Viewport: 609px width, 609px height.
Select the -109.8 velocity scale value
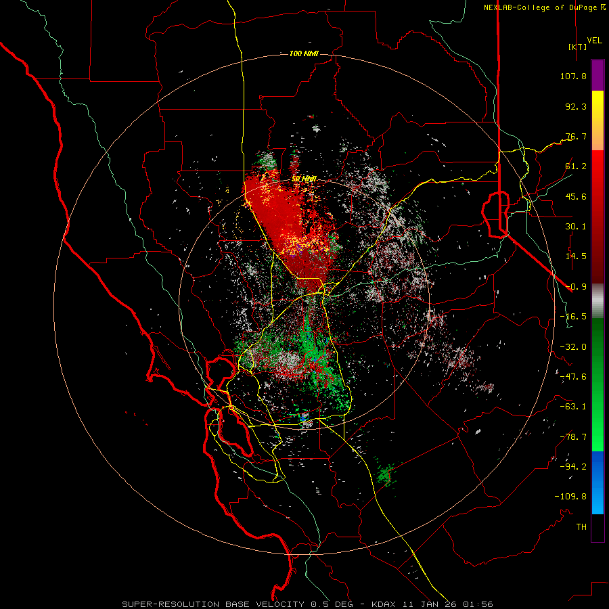[570, 497]
